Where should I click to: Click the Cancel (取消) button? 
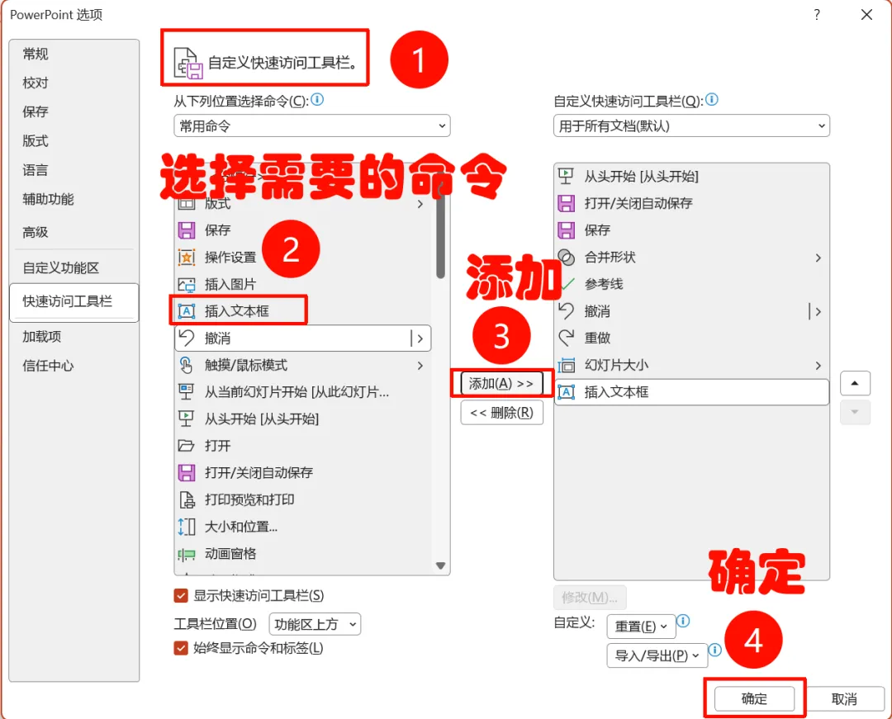click(844, 698)
